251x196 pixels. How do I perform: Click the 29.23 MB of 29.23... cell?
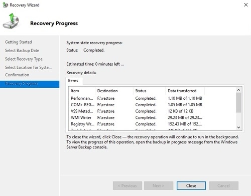pyautogui.click(x=185, y=118)
